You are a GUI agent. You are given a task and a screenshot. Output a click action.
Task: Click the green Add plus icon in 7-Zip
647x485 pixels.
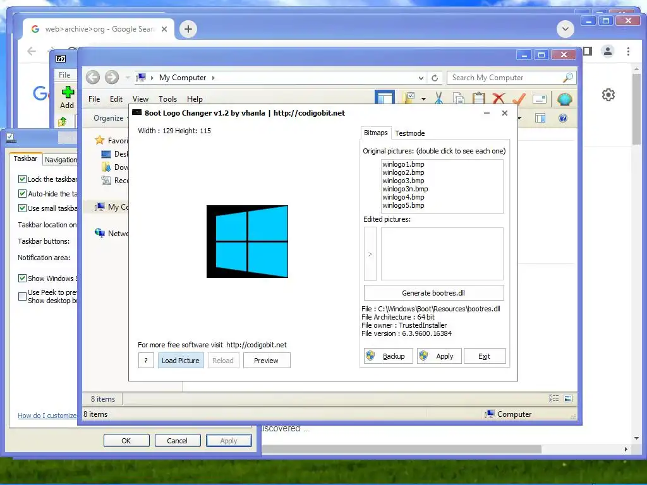click(x=68, y=92)
